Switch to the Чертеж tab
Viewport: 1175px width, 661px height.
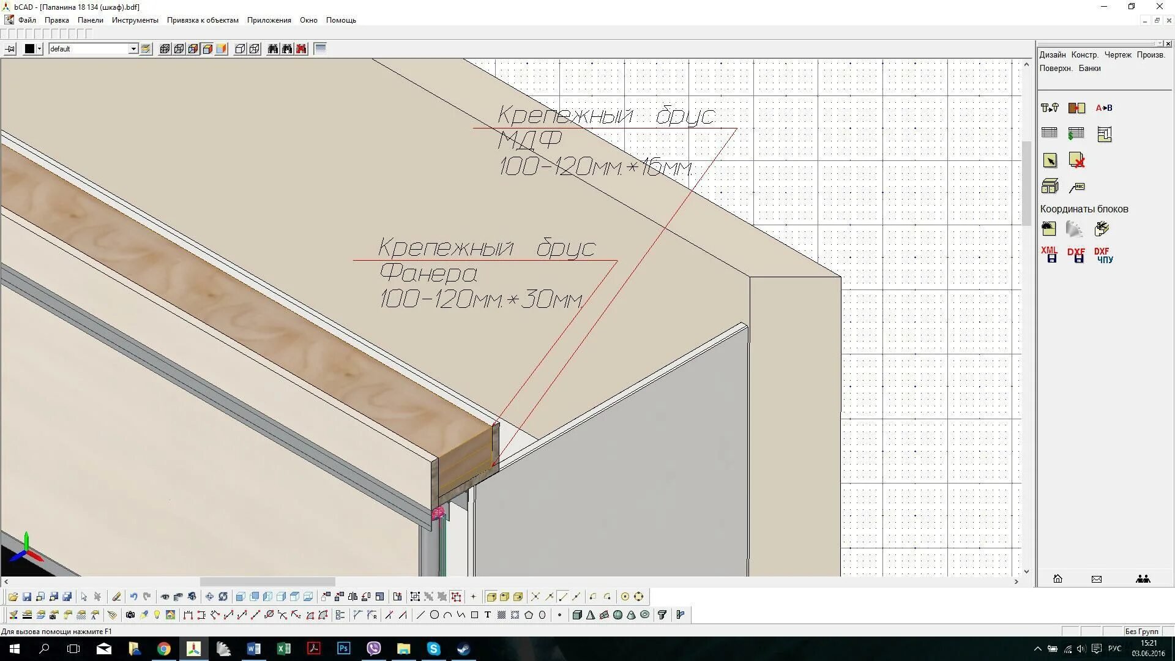(1117, 54)
